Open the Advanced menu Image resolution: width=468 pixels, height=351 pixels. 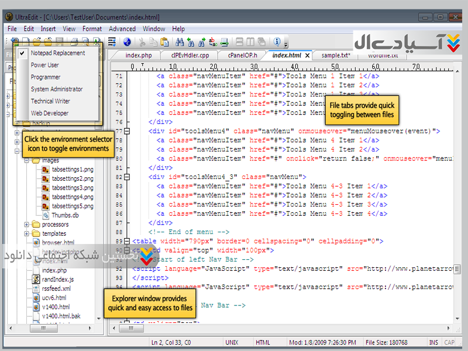[122, 29]
